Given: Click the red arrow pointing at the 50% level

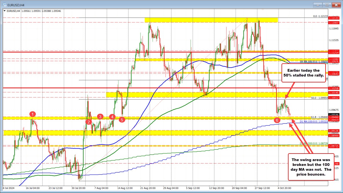Looking at the screenshot, I should pos(290,91).
